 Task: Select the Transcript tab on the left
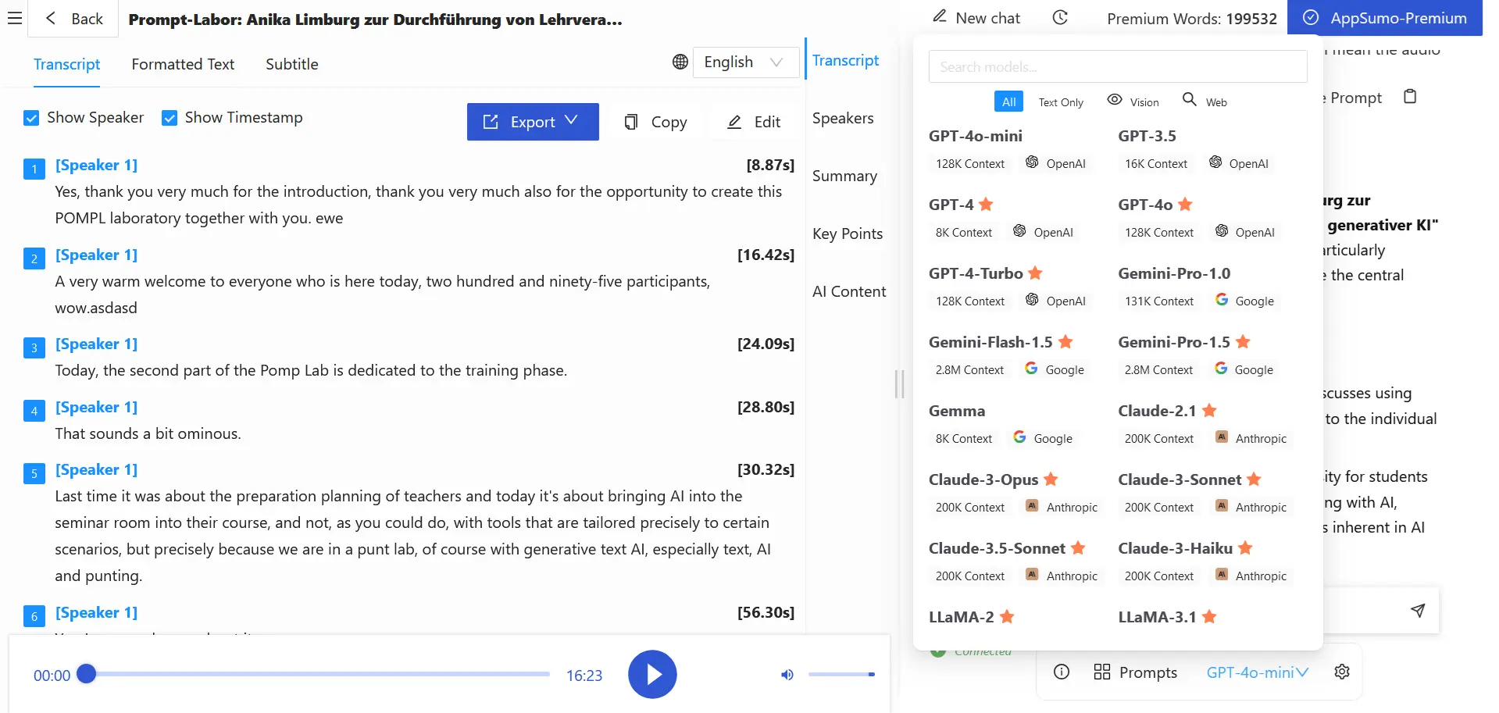point(66,64)
